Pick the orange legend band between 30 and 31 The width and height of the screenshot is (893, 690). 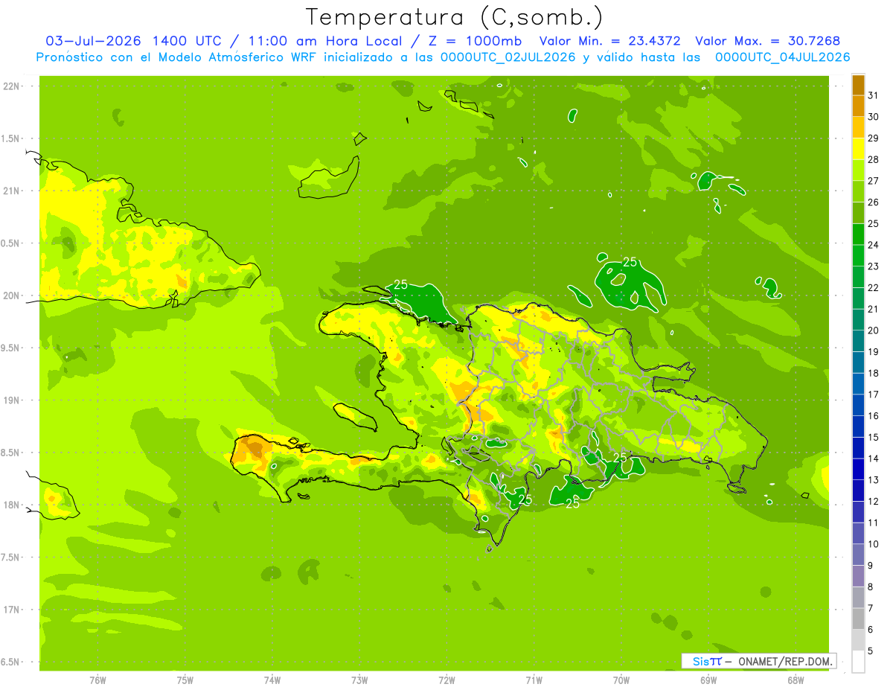point(858,106)
